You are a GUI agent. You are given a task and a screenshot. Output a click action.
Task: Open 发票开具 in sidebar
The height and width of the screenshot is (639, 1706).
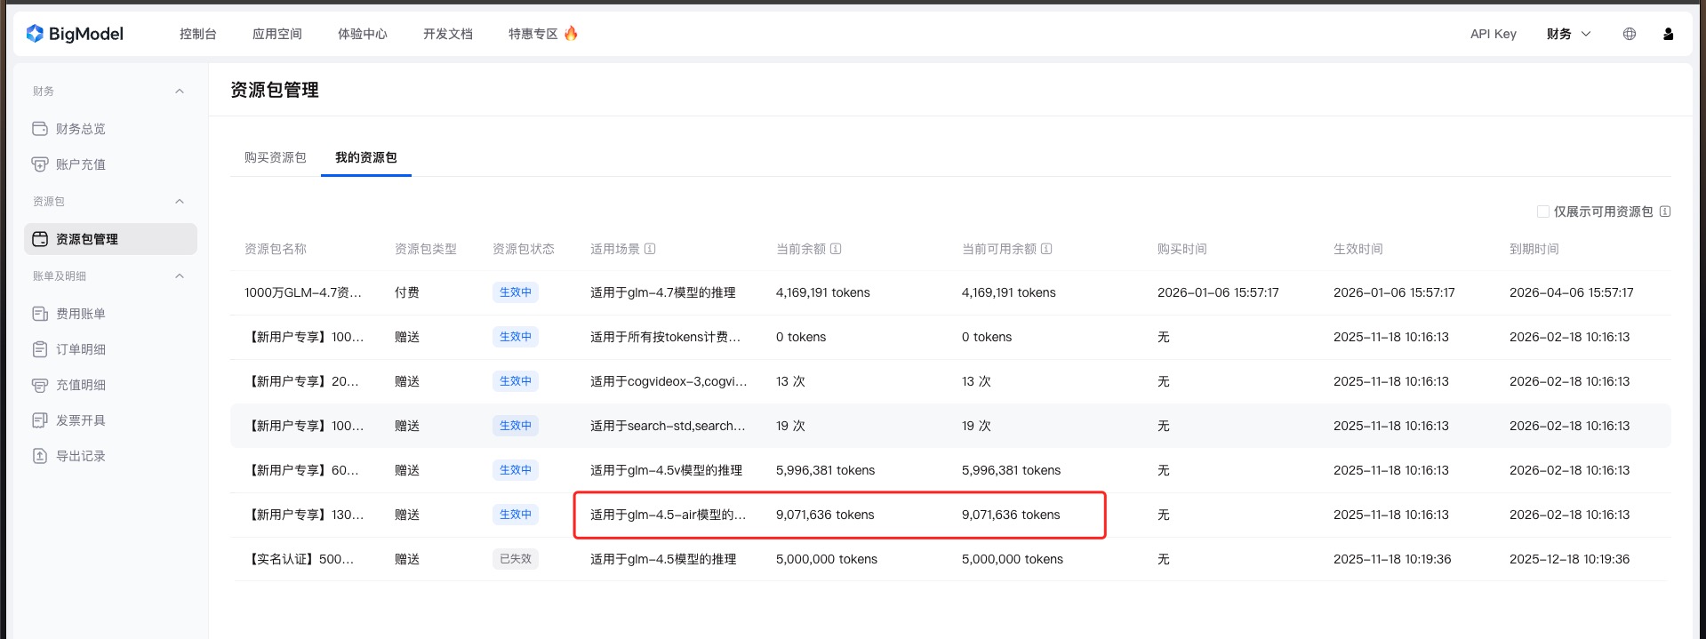81,420
